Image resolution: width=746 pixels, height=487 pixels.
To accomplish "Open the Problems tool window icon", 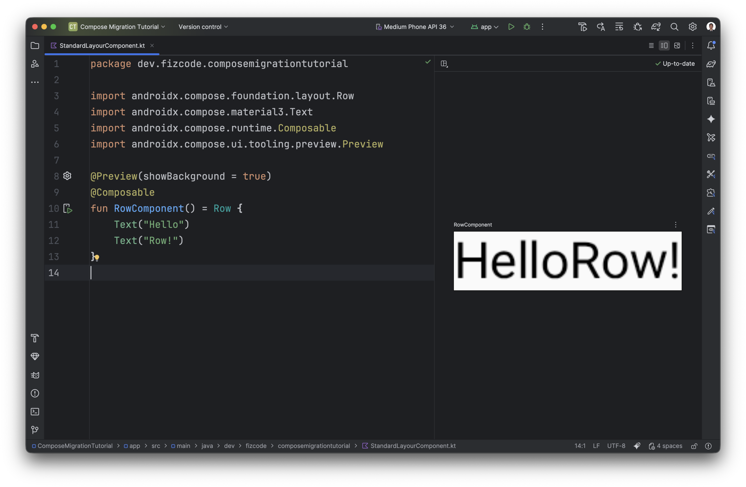I will (35, 393).
